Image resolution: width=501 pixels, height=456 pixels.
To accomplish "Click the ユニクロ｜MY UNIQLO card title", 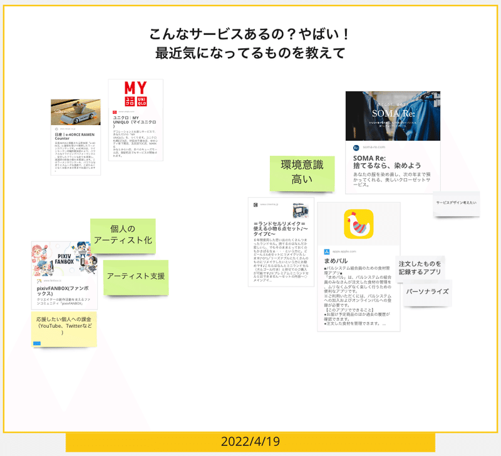I will click(135, 122).
